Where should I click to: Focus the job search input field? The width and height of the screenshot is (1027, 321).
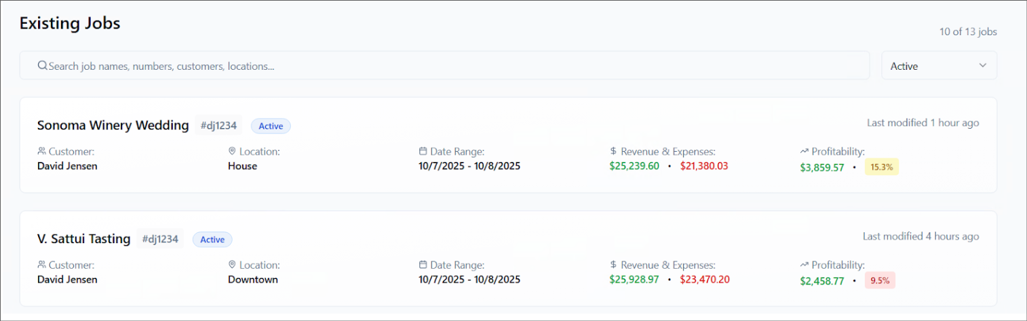[x=448, y=66]
